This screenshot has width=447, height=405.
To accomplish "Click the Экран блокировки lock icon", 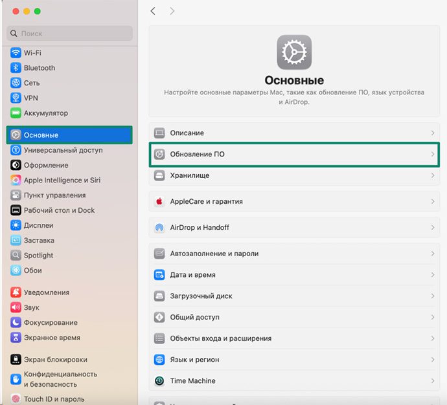I will (16, 360).
